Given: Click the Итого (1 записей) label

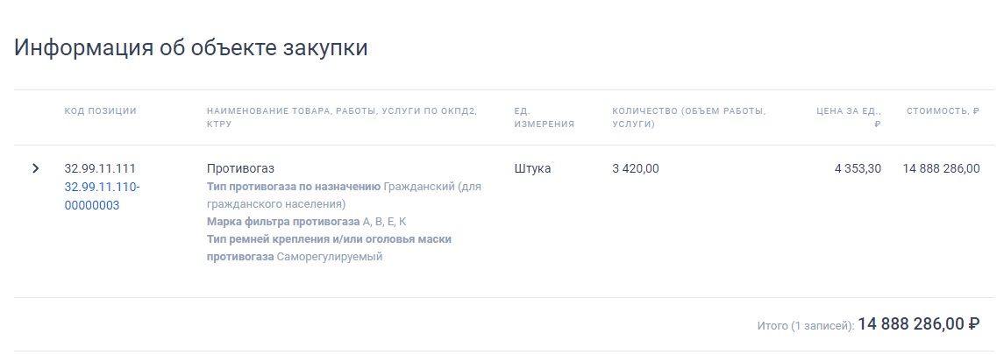Looking at the screenshot, I should pyautogui.click(x=806, y=325).
